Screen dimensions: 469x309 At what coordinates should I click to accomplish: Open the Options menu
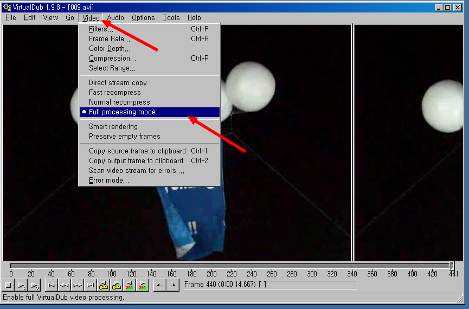coord(143,18)
